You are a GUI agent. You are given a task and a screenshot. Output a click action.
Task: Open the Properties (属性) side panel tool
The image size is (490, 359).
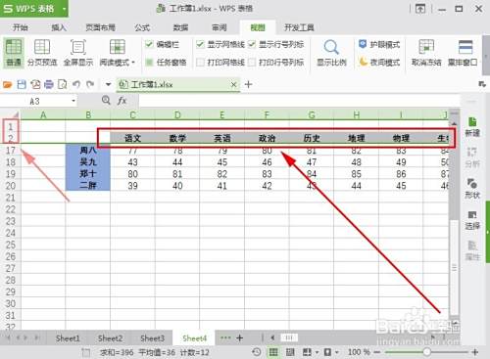[x=472, y=250]
